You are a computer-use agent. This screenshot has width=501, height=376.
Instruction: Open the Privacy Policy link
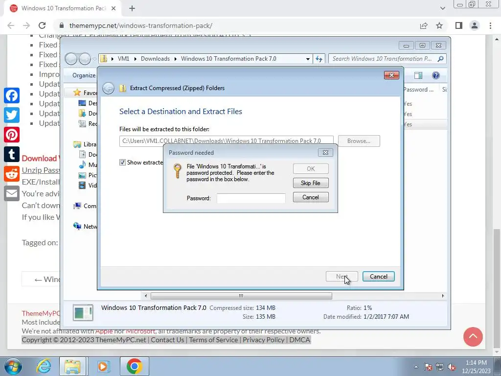click(264, 340)
